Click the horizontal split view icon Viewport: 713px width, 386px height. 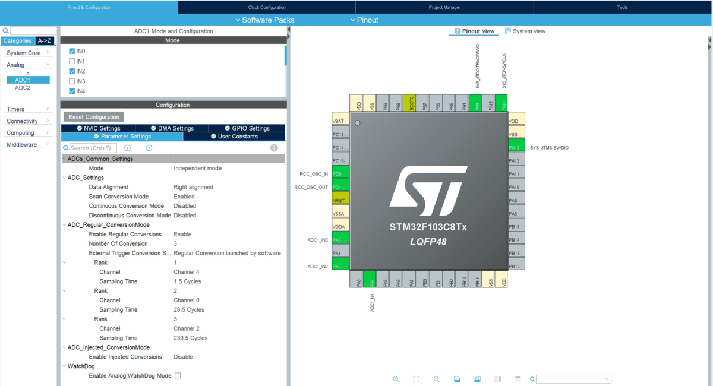point(518,379)
